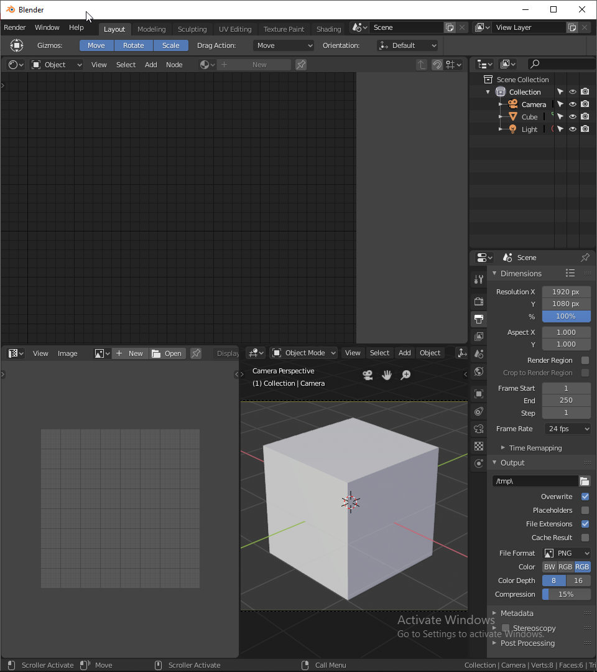Enable the Placeholders checkbox
The height and width of the screenshot is (672, 597).
[585, 510]
